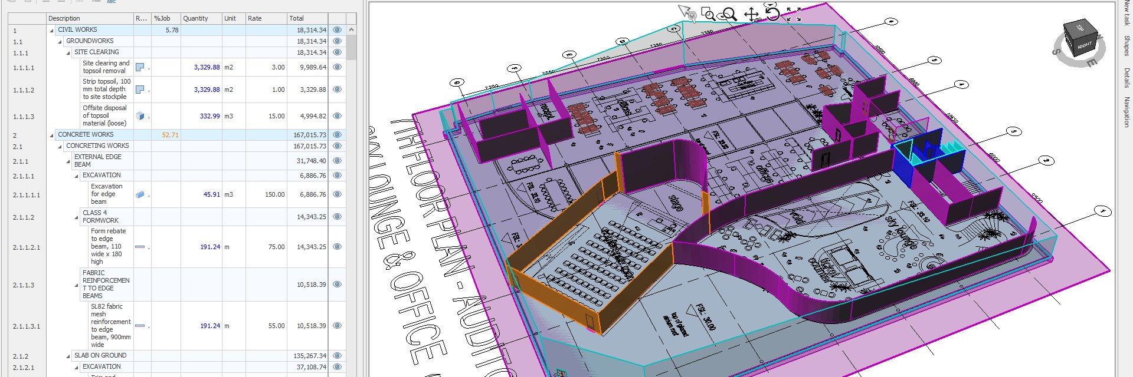Collapse the CLASS 4 FORMWORK node
Image resolution: width=1133 pixels, height=377 pixels.
[x=76, y=217]
